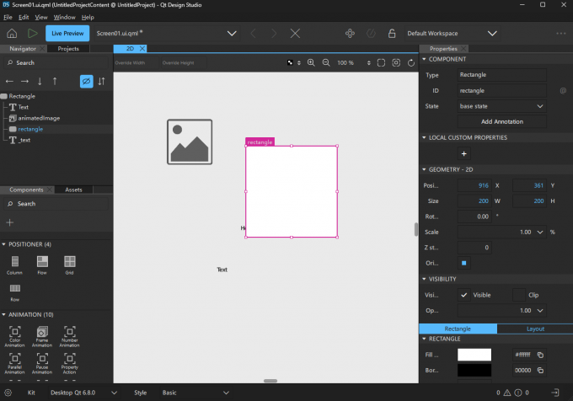Click the Column positioner icon
The height and width of the screenshot is (401, 573).
[x=15, y=261]
